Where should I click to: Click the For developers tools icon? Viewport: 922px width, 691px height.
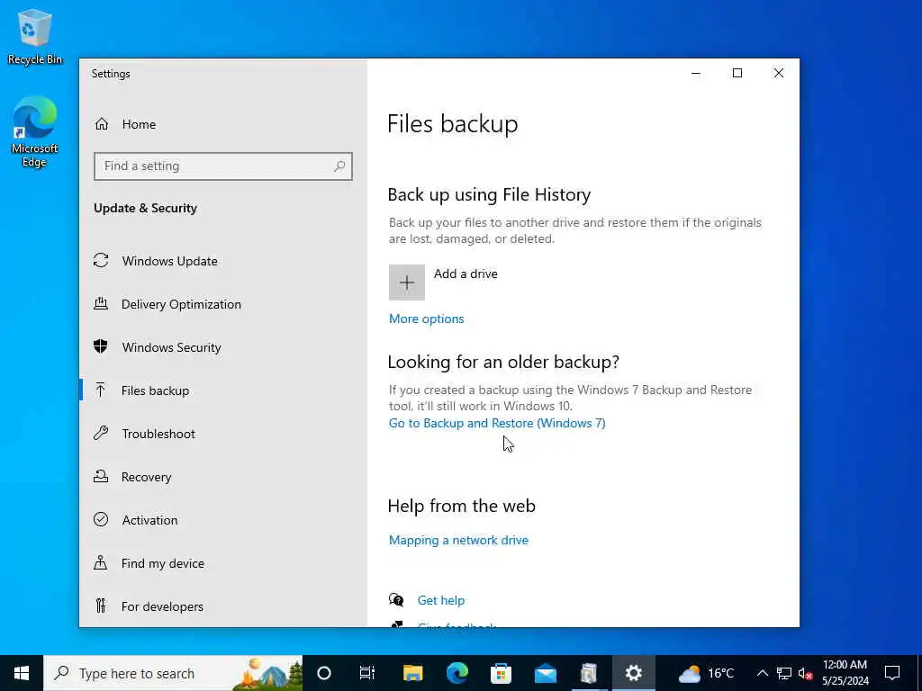tap(101, 606)
